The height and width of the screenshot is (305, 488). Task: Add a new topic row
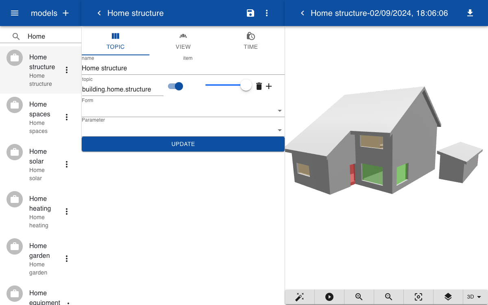(269, 86)
